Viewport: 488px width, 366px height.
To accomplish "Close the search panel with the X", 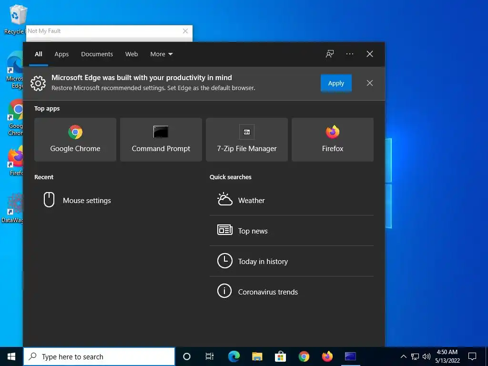I will tap(369, 54).
